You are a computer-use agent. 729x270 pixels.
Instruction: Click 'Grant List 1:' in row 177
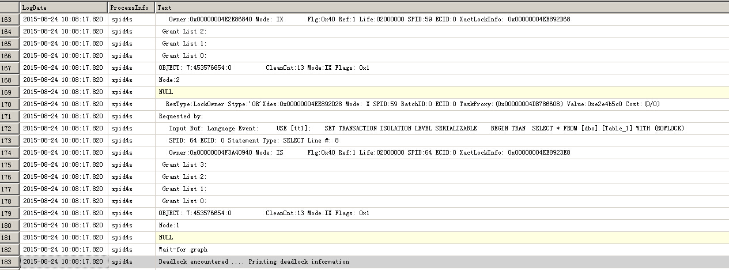(x=442, y=189)
